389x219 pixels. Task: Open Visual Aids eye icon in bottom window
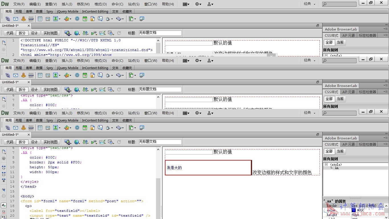(x=111, y=142)
